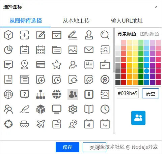Image resolution: width=162 pixels, height=154 pixels.
Task: Switch to 图标颜色 tab
Action: click(150, 34)
